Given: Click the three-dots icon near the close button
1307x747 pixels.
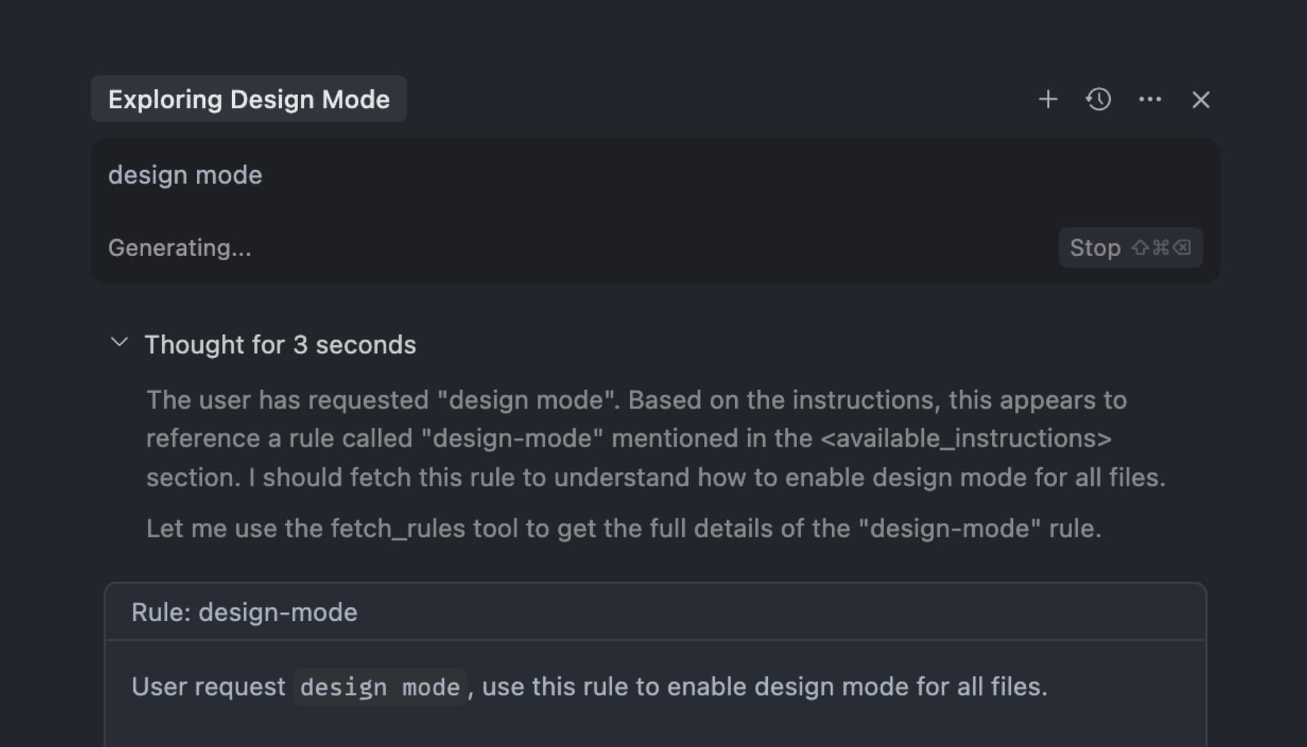Looking at the screenshot, I should tap(1150, 99).
